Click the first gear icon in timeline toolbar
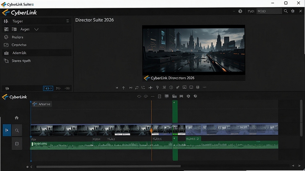This screenshot has height=171, width=305. (188, 96)
